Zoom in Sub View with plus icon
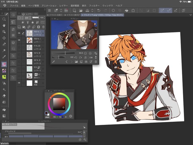Screen dimensions: 193x145 pos(90,53)
